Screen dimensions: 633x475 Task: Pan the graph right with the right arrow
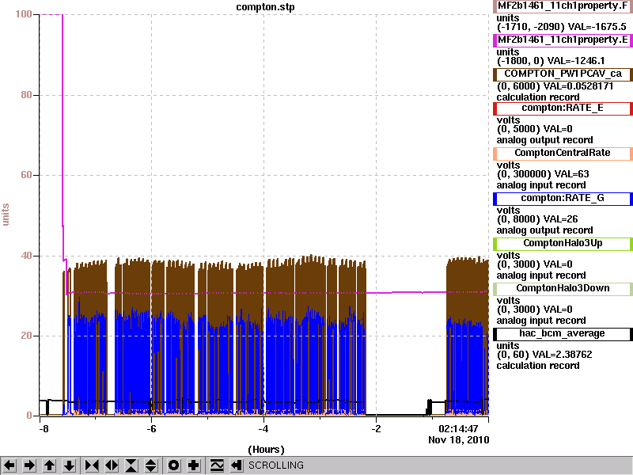29,465
